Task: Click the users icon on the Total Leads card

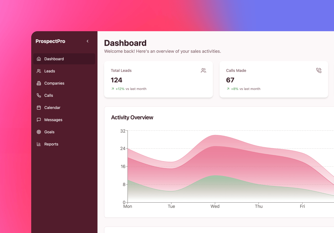Action: click(203, 70)
